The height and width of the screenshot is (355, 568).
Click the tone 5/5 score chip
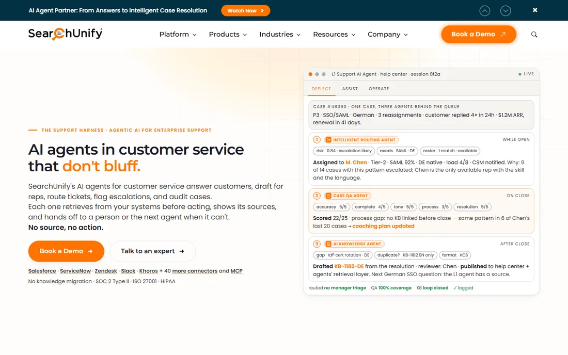[404, 207]
